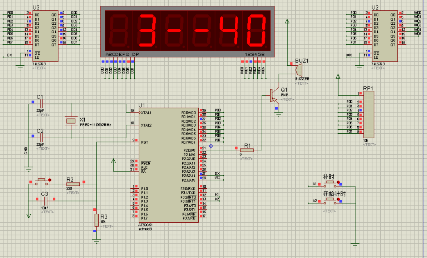Select resistor R1 near pin P2.0
This screenshot has width=427, height=258.
tap(247, 150)
